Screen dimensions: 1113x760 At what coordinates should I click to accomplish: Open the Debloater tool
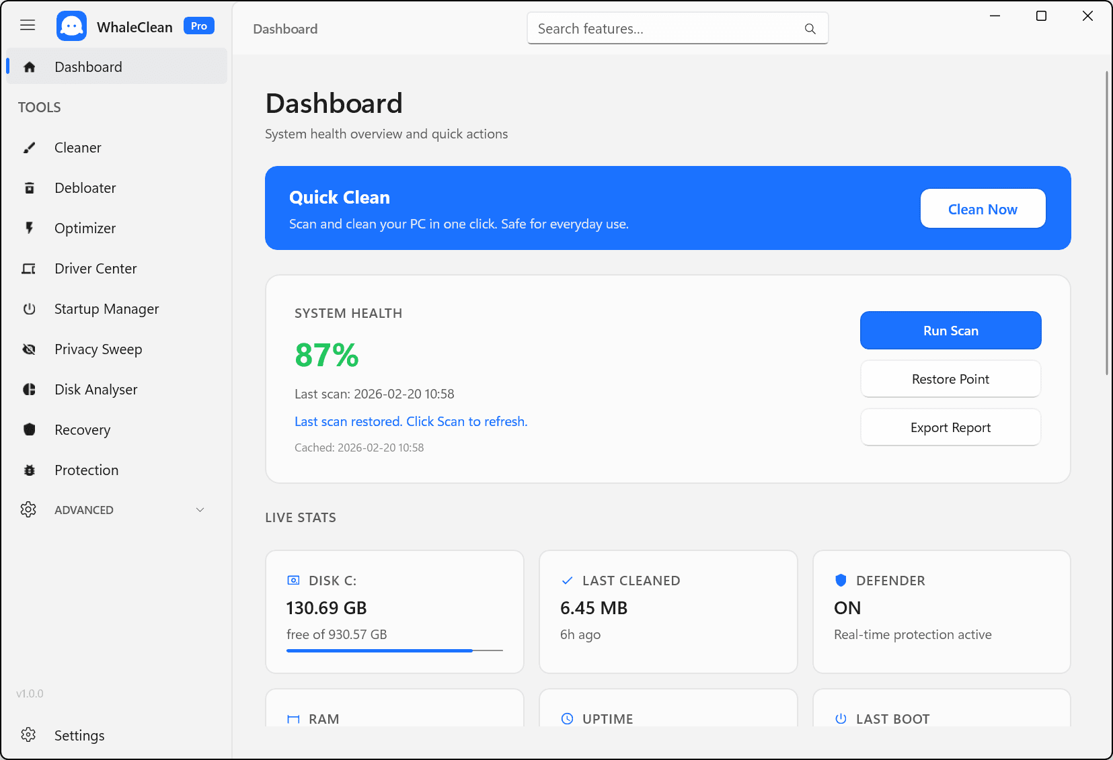[x=85, y=187]
